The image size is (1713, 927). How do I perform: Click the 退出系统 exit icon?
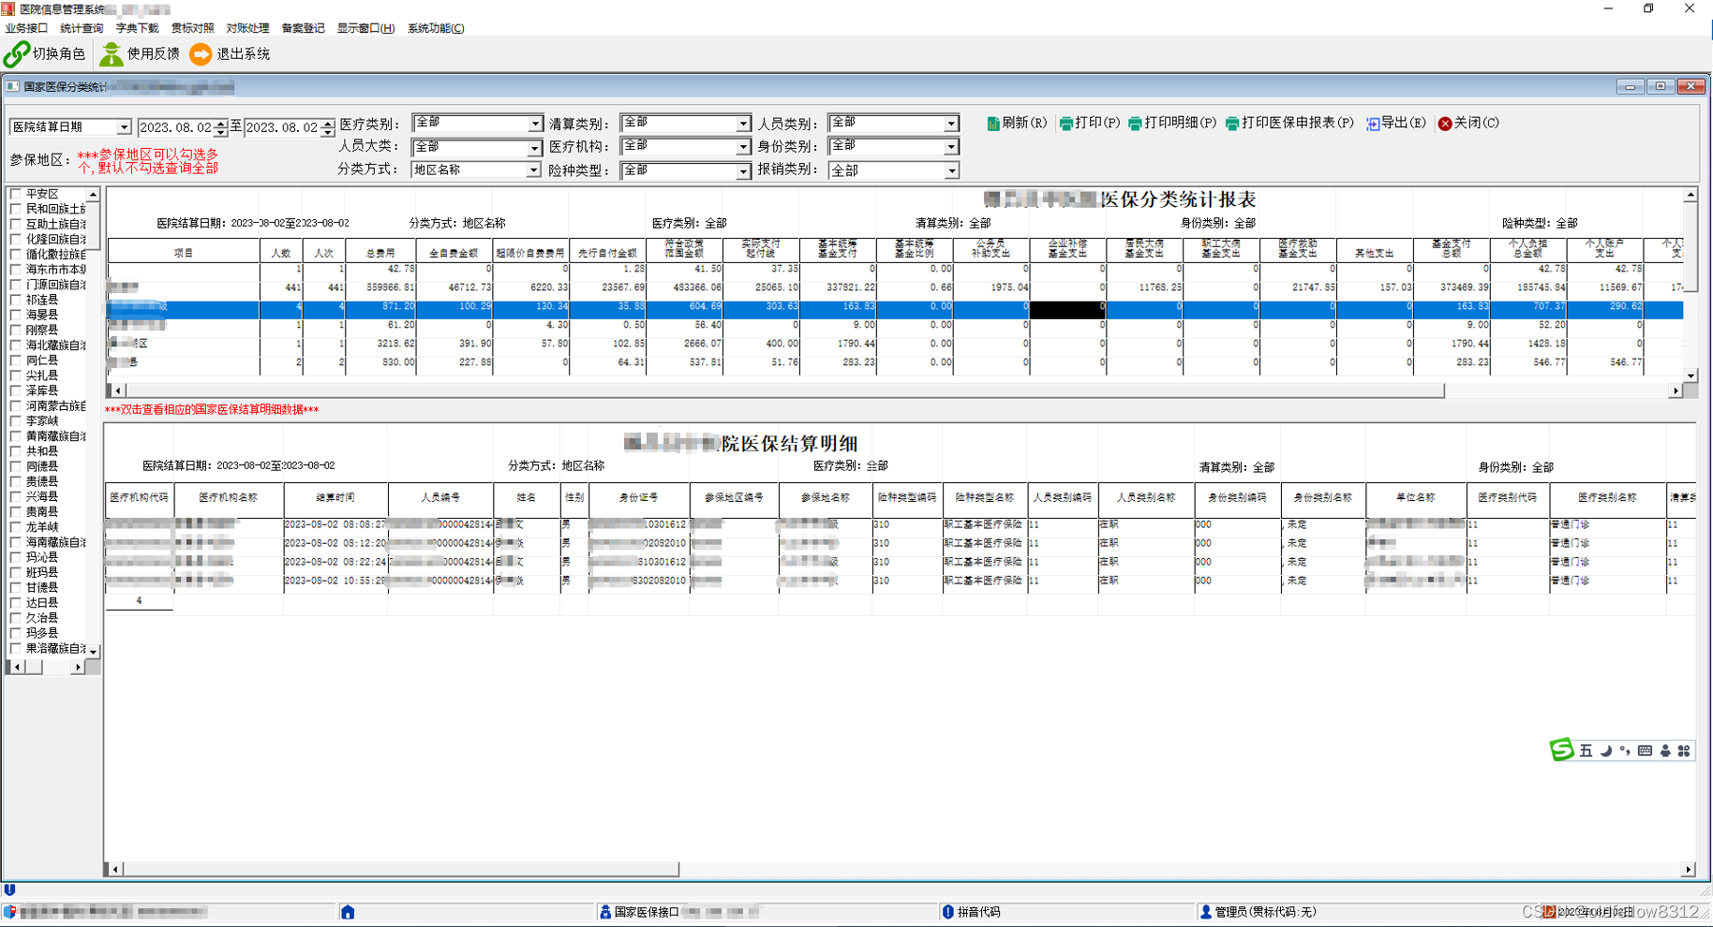pos(201,53)
